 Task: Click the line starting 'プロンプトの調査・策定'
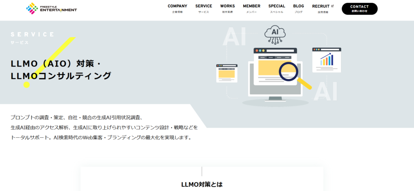pyautogui.click(x=76, y=117)
